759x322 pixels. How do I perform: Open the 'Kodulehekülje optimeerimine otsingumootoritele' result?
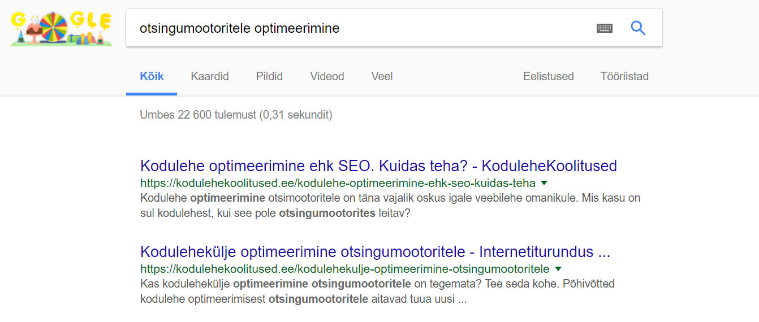click(375, 251)
